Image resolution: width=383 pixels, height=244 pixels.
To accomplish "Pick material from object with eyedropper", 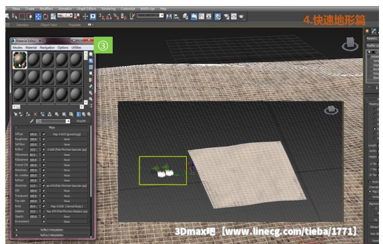I will (x=32, y=121).
